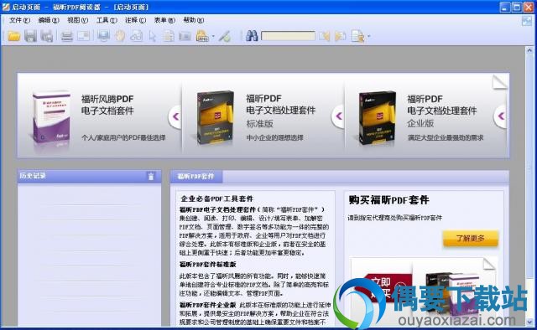Open the 表单 menu

[x=164, y=20]
